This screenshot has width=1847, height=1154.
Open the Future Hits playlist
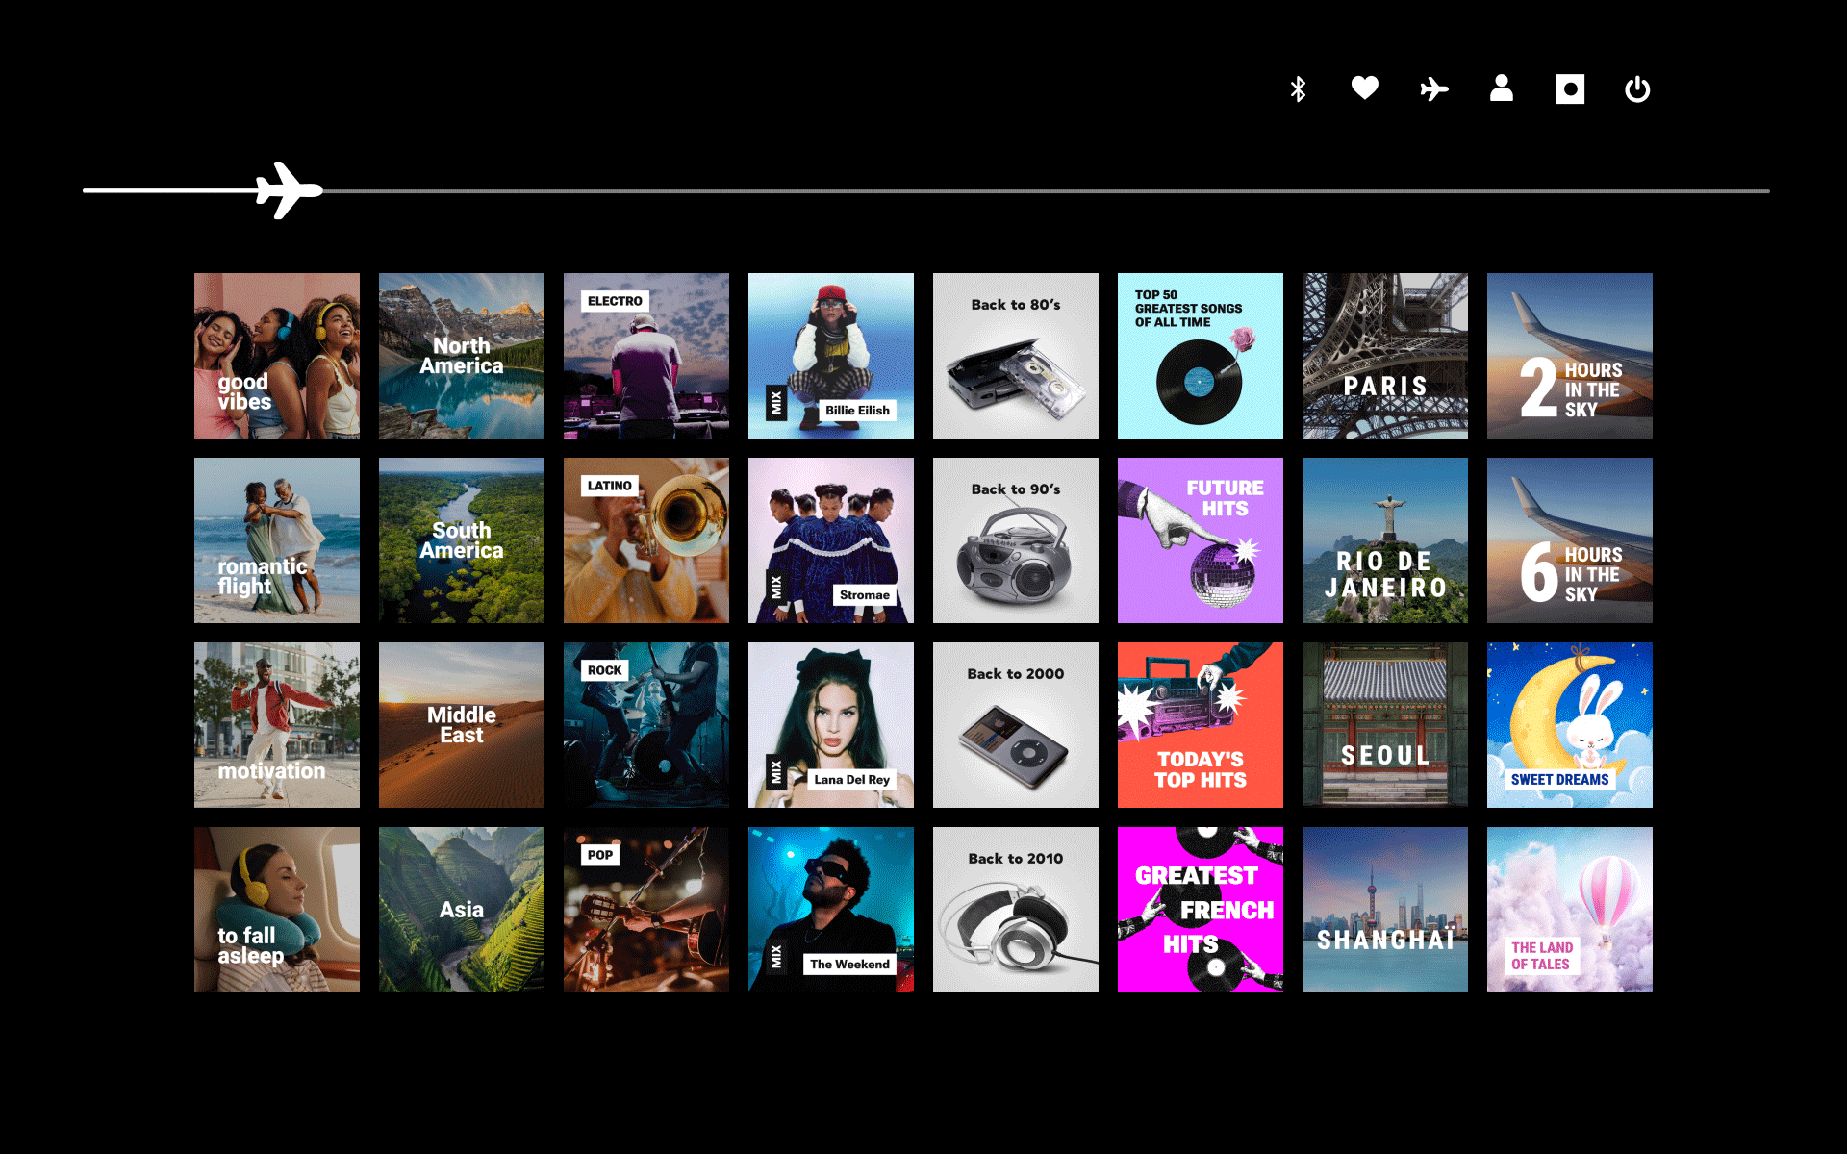(1201, 540)
